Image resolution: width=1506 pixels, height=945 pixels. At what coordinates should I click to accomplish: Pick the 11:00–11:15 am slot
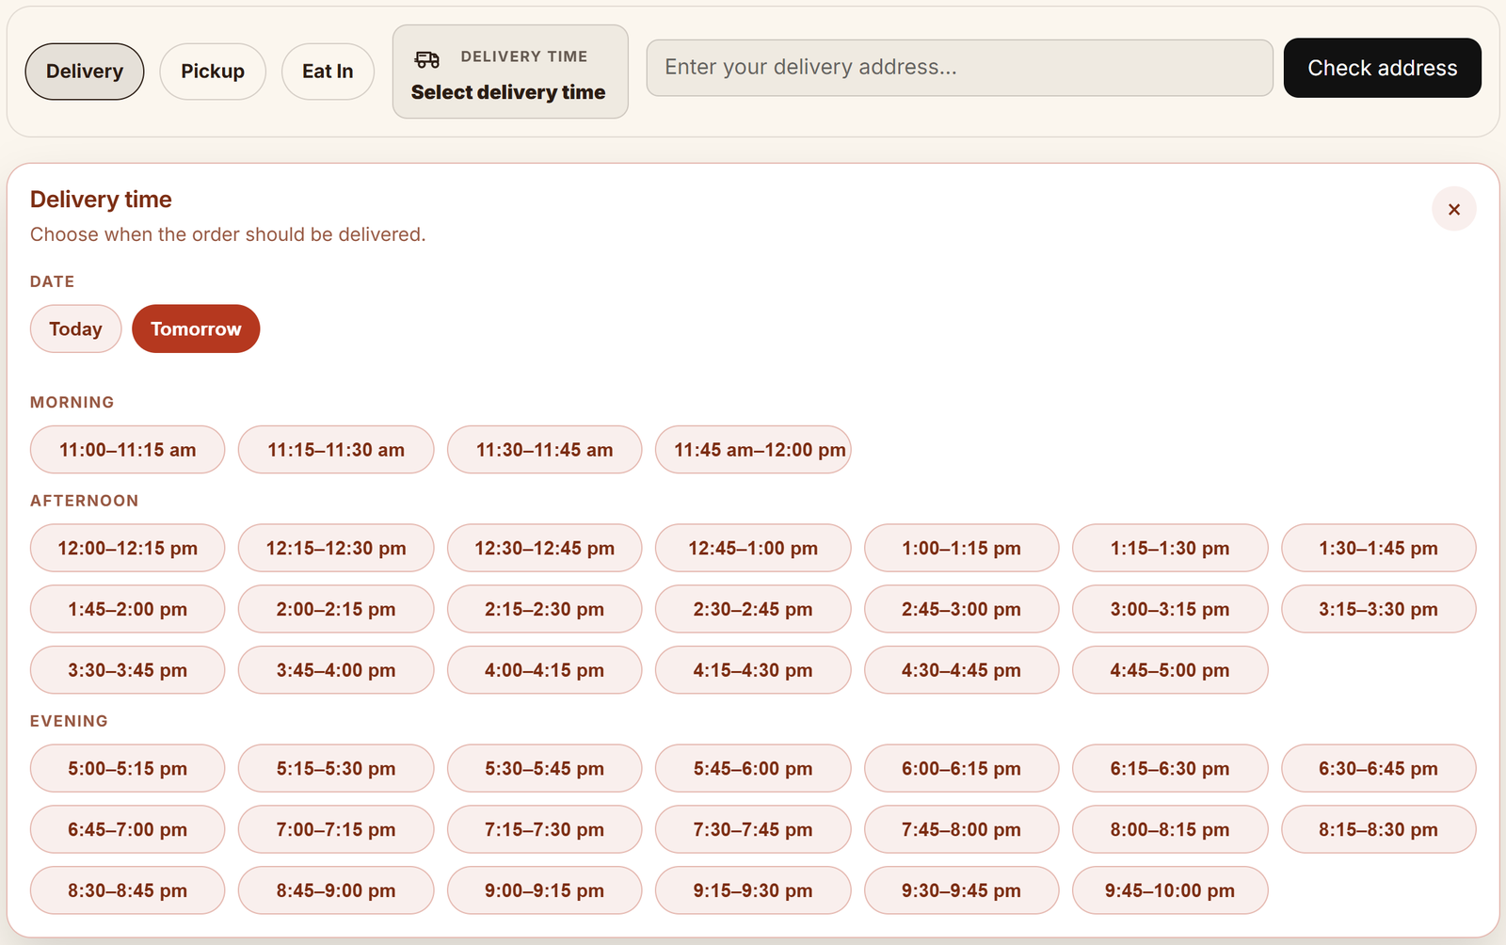(x=128, y=450)
